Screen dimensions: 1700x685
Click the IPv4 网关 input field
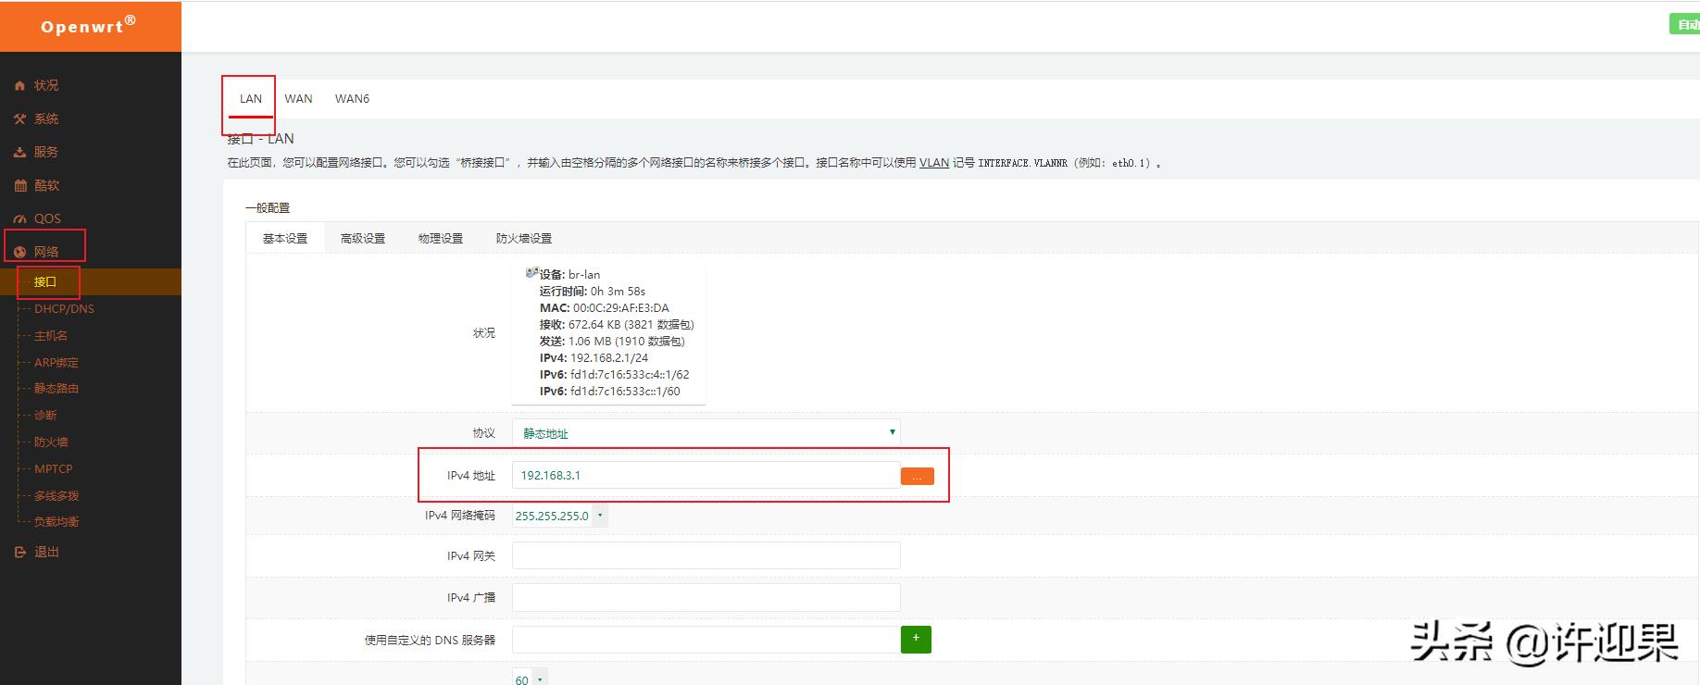tap(706, 555)
